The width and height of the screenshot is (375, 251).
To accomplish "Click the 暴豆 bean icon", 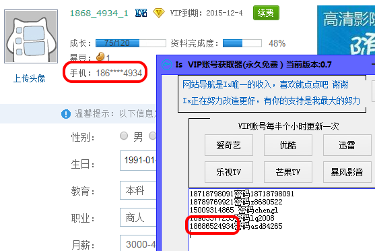I will (x=100, y=57).
